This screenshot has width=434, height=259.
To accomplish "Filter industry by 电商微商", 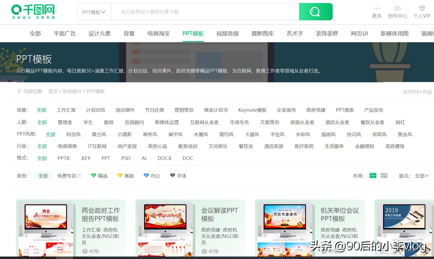I will click(67, 146).
